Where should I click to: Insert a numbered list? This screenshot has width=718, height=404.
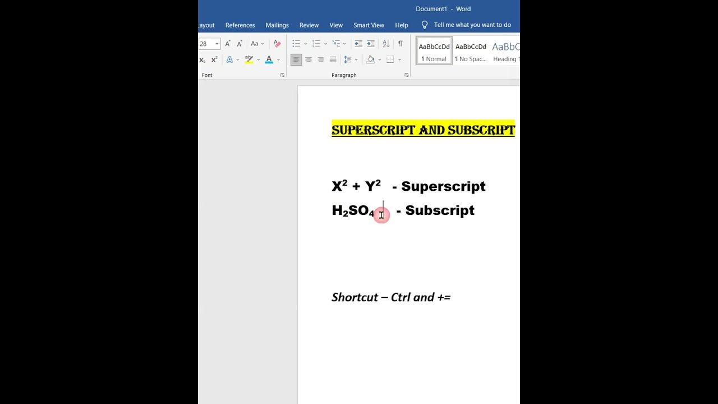tap(316, 44)
